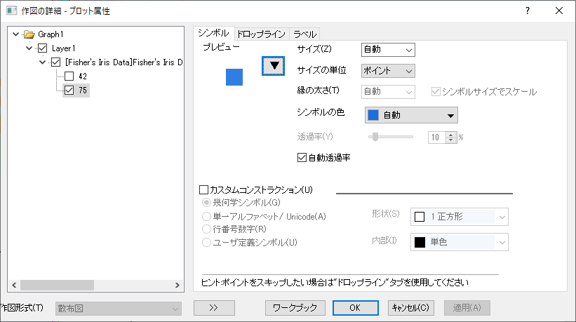Toggle the Layer1 checkbox

[43, 48]
